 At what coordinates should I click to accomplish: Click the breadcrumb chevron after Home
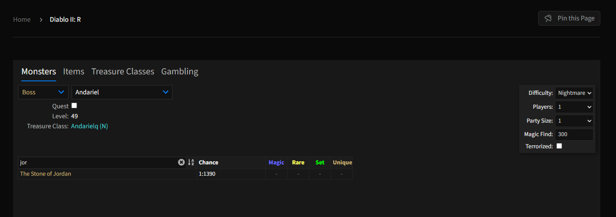pos(41,20)
